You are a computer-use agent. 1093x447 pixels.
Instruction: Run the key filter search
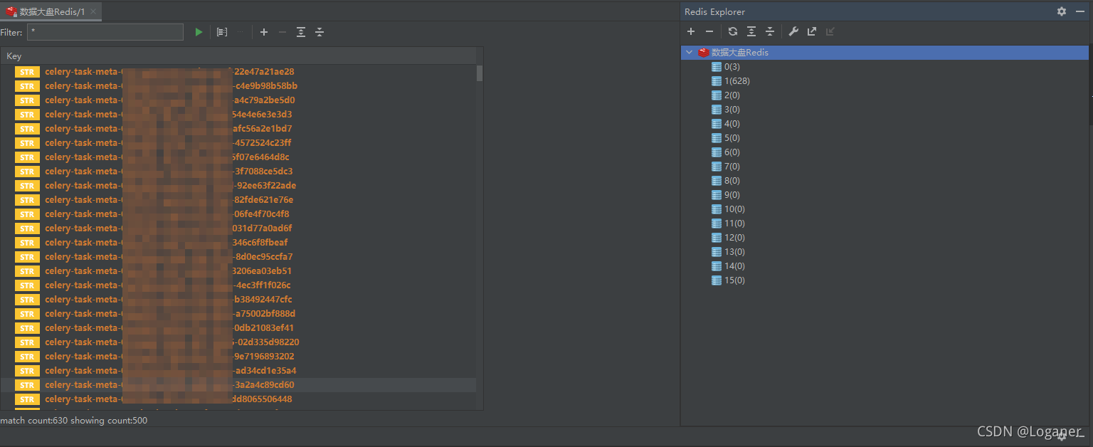pos(199,32)
